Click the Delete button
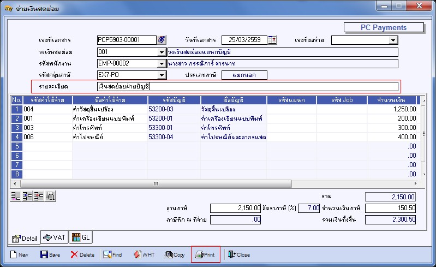Image resolution: width=436 pixels, height=267 pixels. [82, 254]
